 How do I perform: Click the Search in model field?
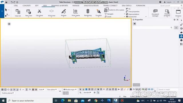(168, 90)
